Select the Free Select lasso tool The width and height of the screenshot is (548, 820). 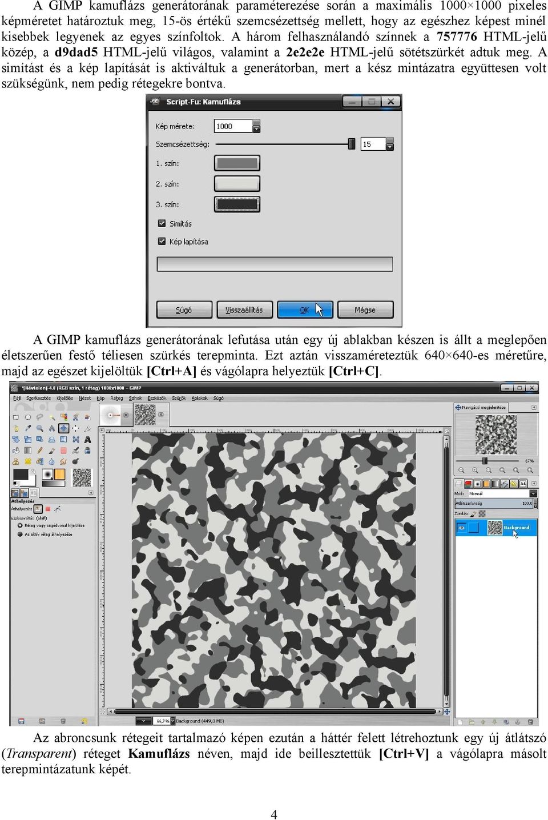click(39, 417)
